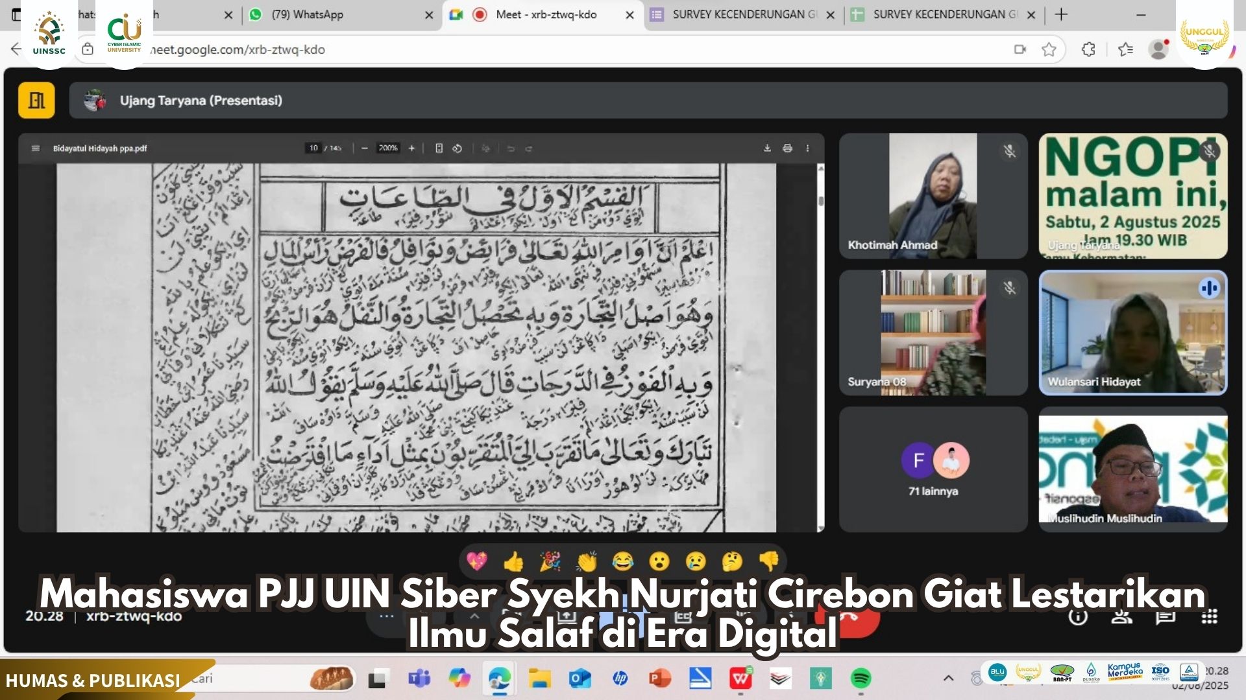Open the meeting details info icon

pyautogui.click(x=1078, y=616)
